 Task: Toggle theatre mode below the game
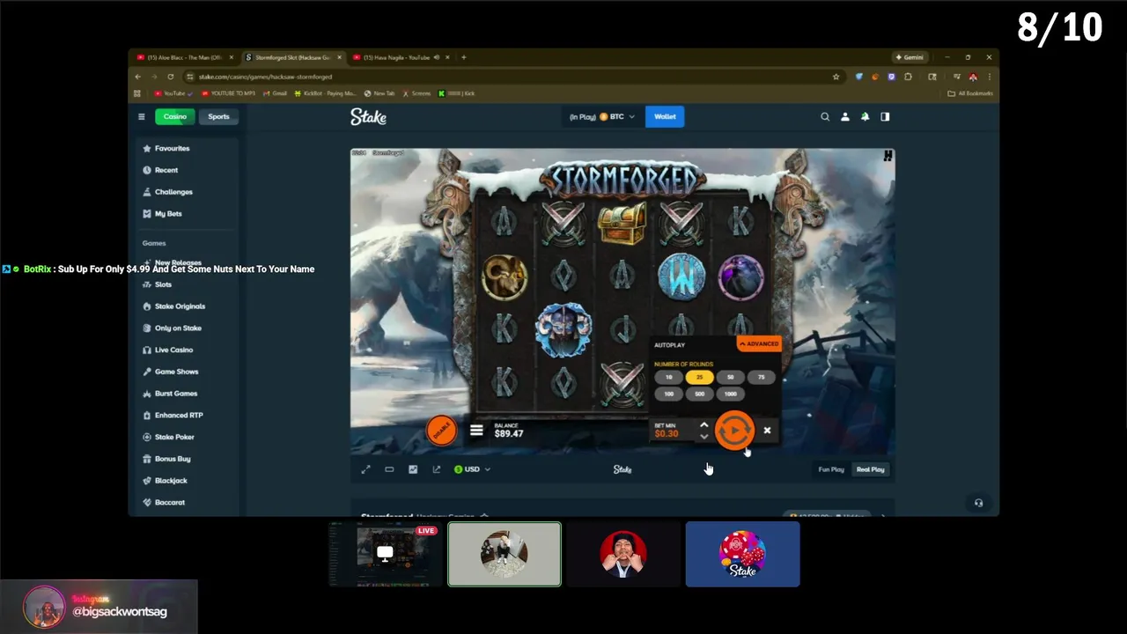pyautogui.click(x=389, y=469)
